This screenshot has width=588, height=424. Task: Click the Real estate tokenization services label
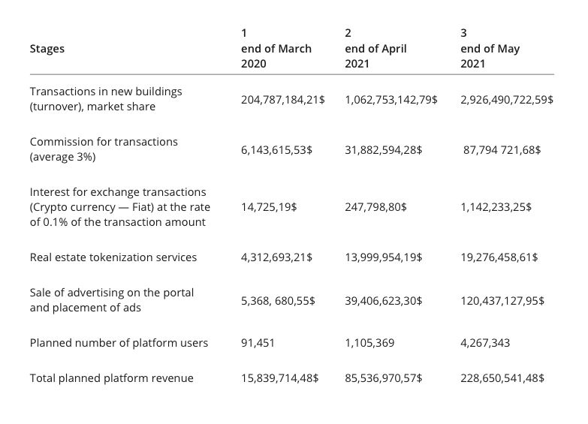[x=113, y=257]
